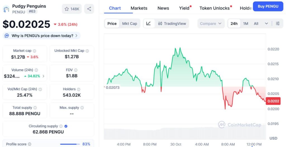The image size is (286, 147).
Task: Click Holders info icon
Action: [78, 89]
